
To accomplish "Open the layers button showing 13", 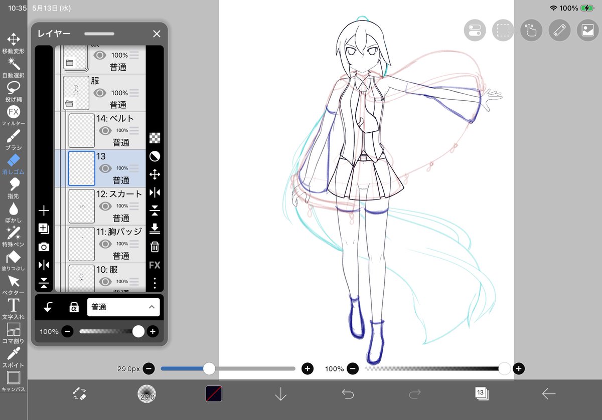I will coord(482,393).
